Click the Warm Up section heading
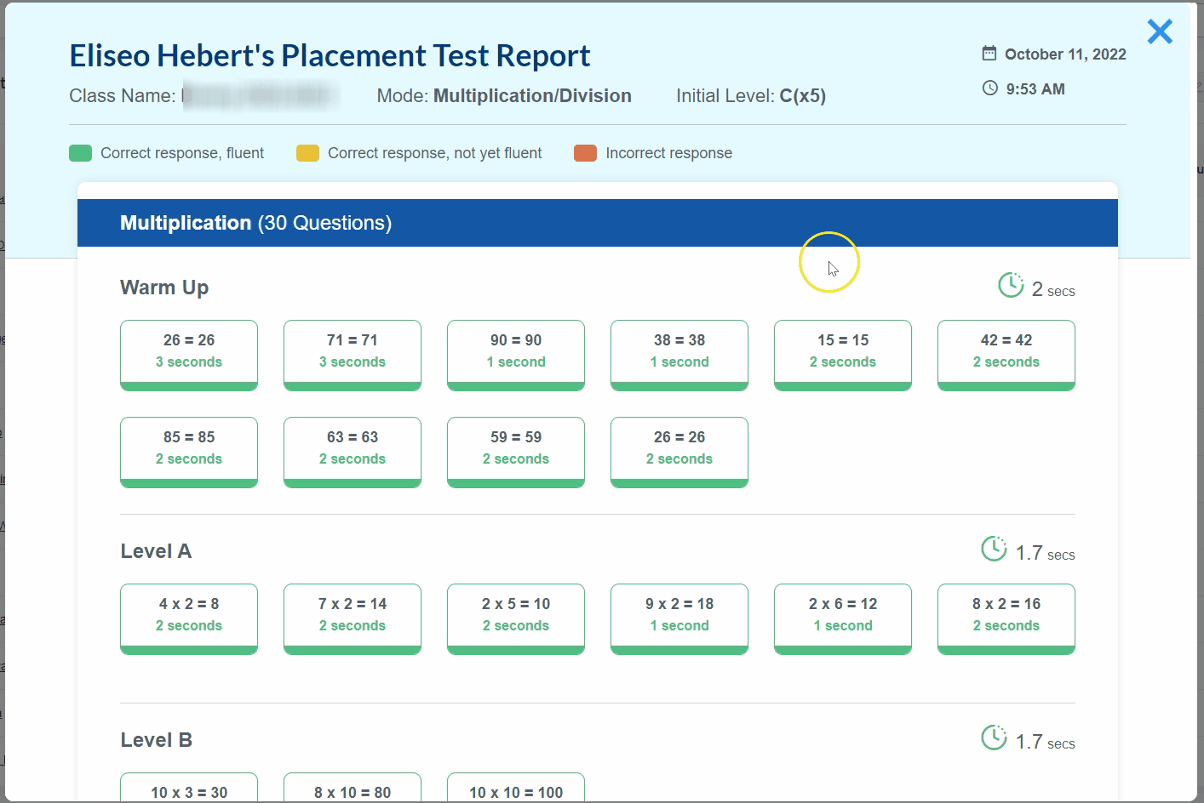 coord(164,288)
